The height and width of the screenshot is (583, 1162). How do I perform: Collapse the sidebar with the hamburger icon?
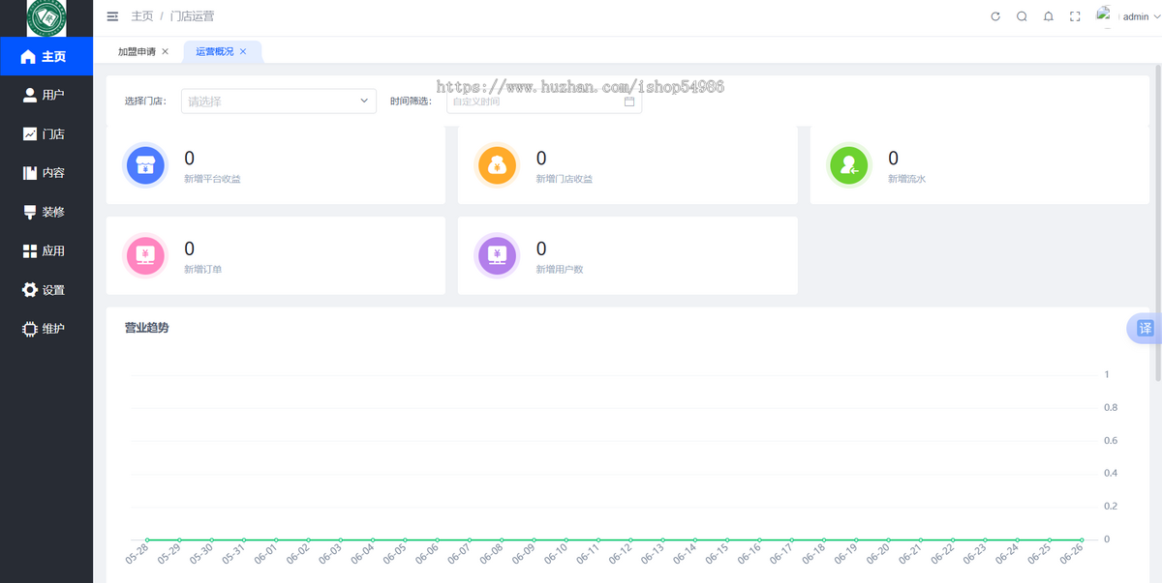(x=112, y=16)
